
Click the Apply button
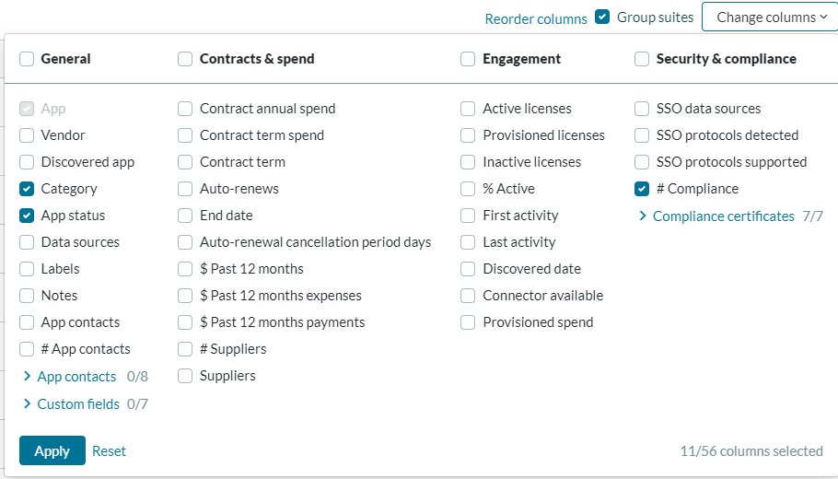point(52,451)
